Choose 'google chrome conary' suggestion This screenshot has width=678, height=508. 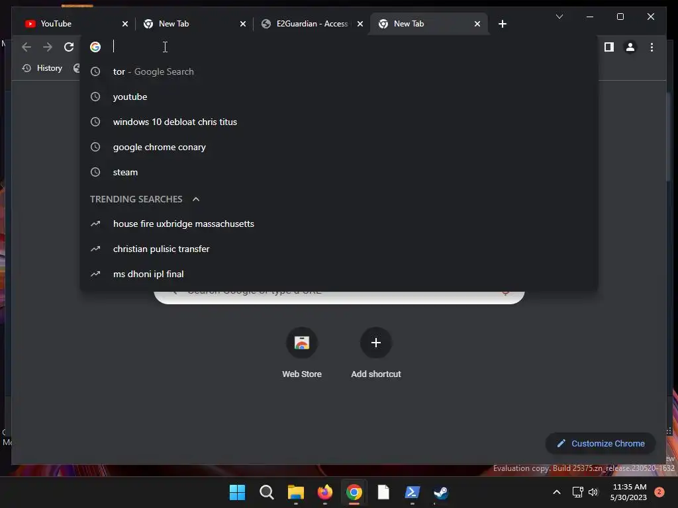(x=338, y=147)
